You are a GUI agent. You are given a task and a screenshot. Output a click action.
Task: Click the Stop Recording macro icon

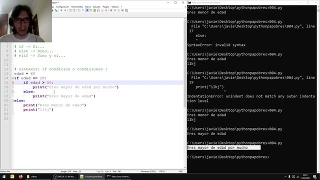(115, 10)
